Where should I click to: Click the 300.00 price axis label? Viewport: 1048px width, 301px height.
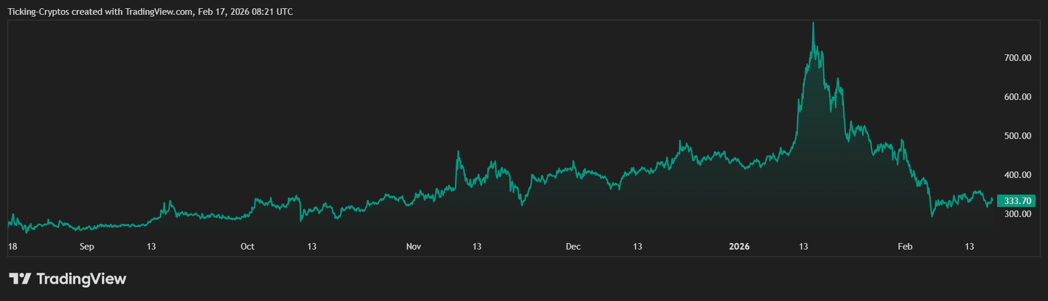[x=1017, y=214]
